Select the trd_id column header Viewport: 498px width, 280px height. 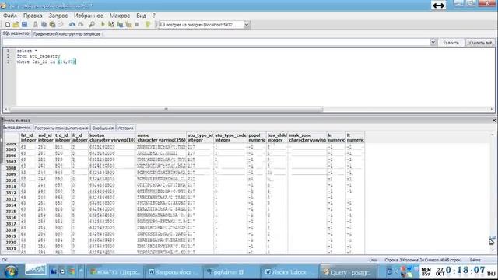[62, 138]
